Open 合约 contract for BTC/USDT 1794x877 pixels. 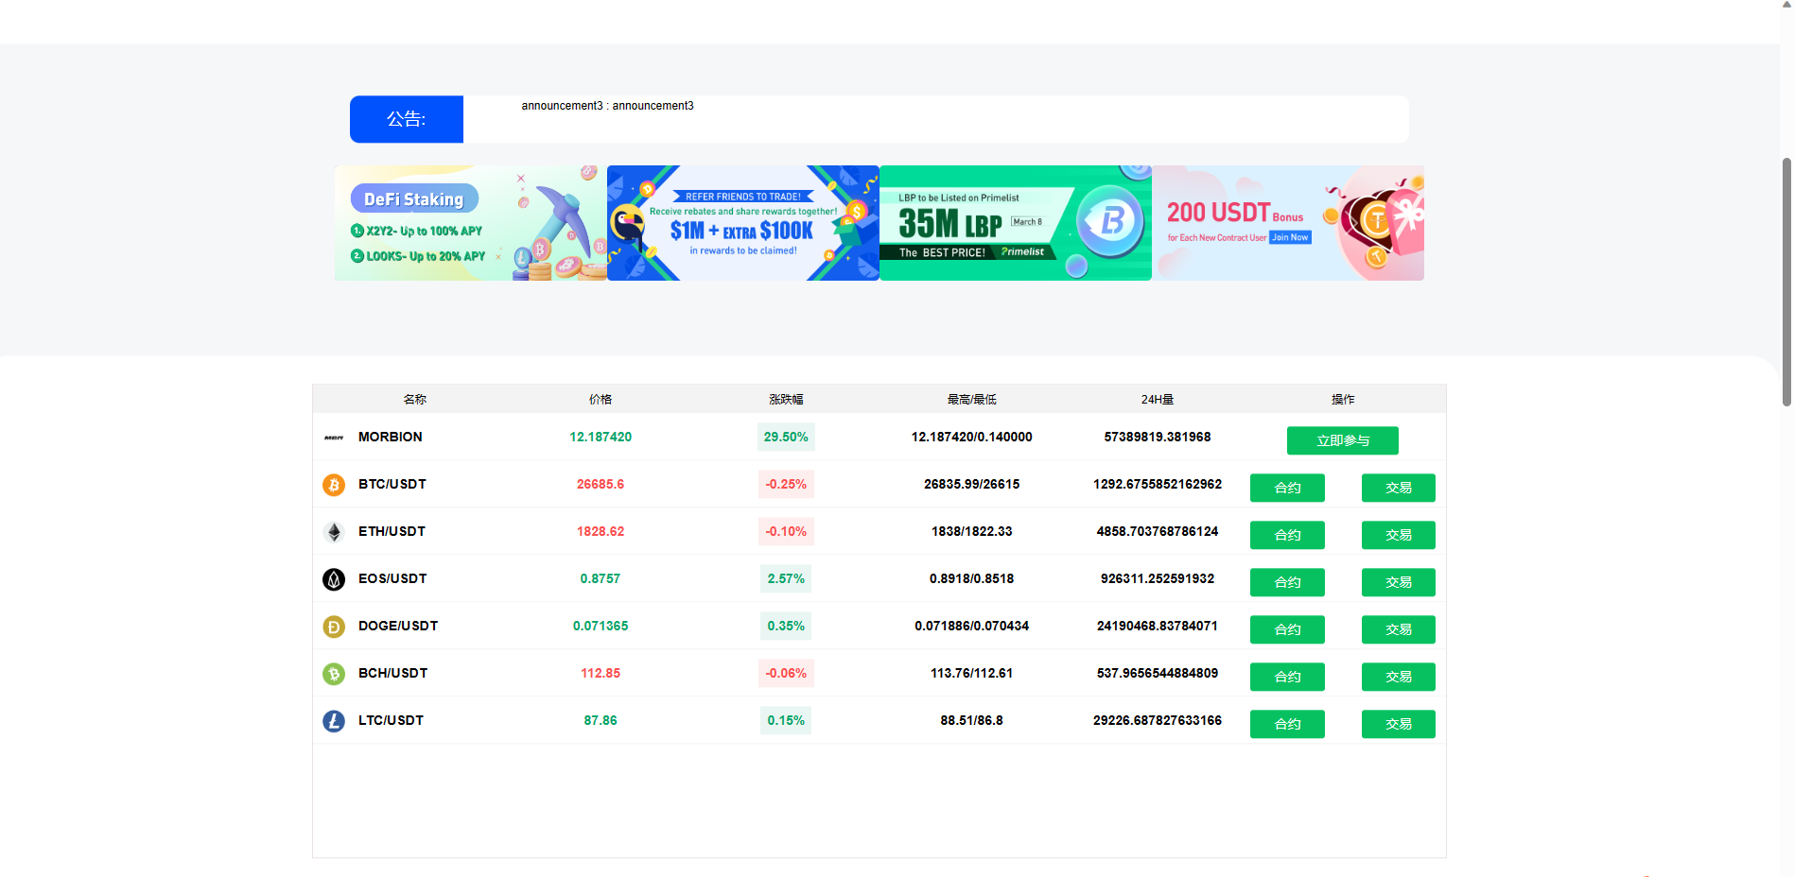[x=1287, y=488]
